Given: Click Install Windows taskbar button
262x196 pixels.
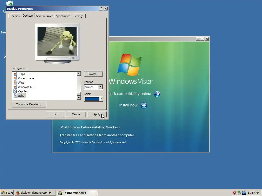Looking at the screenshot, I should click(x=77, y=193).
